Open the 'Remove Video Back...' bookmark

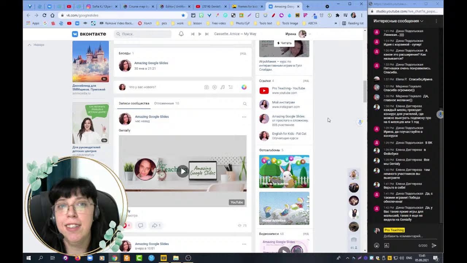coord(117,23)
